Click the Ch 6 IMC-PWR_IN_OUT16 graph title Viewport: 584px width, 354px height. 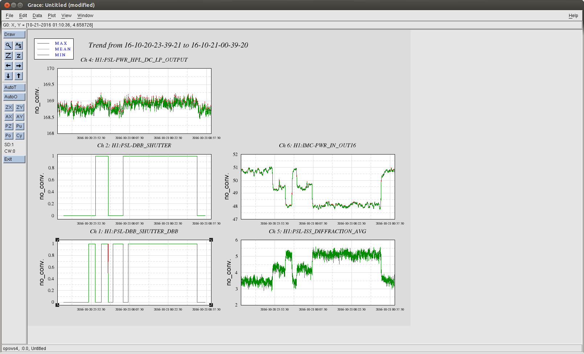(317, 145)
